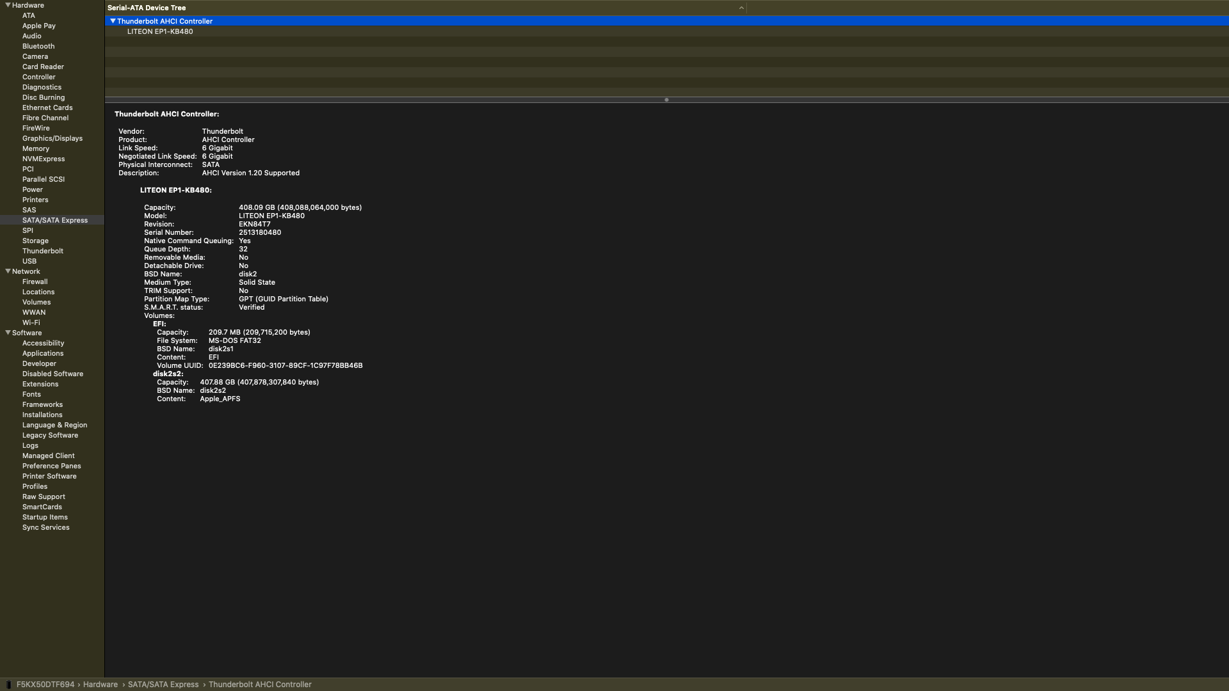
Task: Select Bluetooth in the Hardware list
Action: (38, 46)
